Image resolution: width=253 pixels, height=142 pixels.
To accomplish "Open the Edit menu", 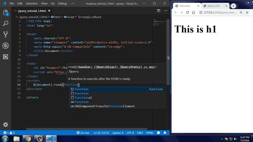I will click(20, 4).
